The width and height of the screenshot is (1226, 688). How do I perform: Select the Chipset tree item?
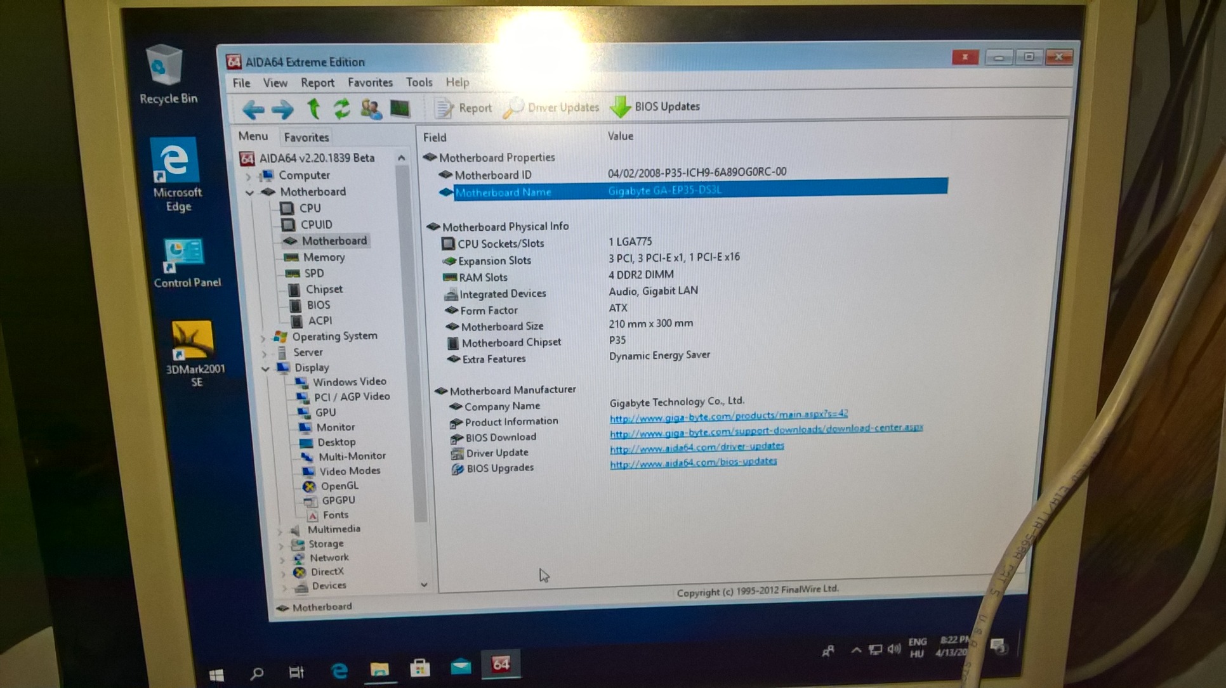click(324, 289)
